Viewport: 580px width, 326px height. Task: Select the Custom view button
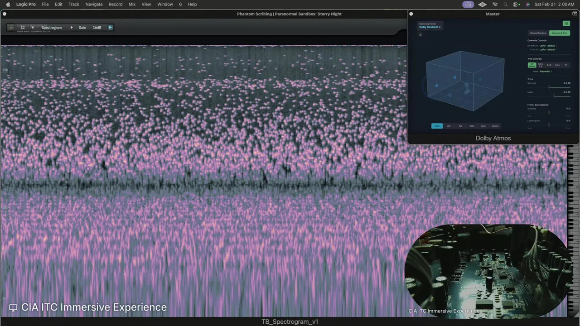pyautogui.click(x=495, y=126)
